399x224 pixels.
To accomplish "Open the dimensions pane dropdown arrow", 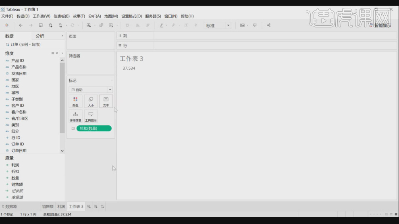I will [62, 53].
